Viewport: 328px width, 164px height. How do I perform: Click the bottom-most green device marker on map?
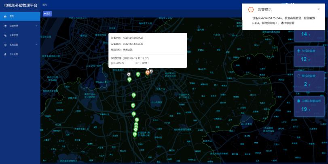tap(135, 135)
